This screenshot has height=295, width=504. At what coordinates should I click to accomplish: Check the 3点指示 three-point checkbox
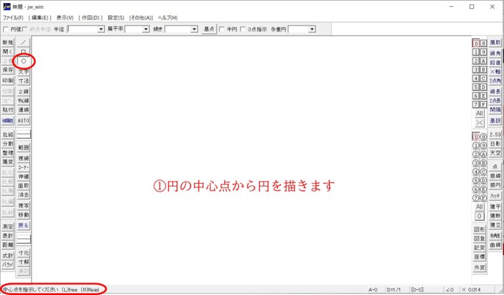point(243,29)
